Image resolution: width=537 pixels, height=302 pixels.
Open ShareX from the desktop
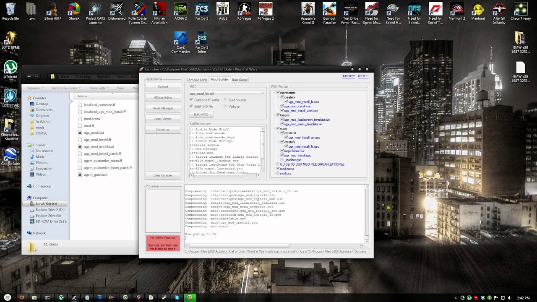click(74, 11)
